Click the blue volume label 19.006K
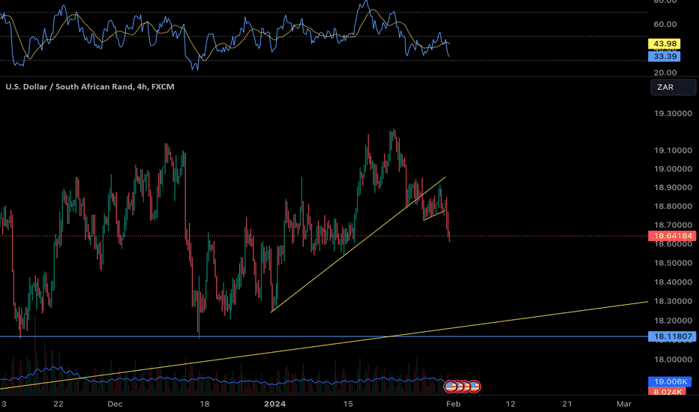Viewport: 699px width, 412px height. tap(670, 382)
